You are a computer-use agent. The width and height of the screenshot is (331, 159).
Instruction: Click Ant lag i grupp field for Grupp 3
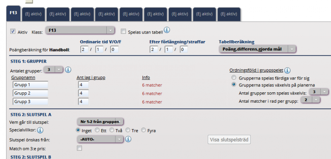(x=84, y=102)
